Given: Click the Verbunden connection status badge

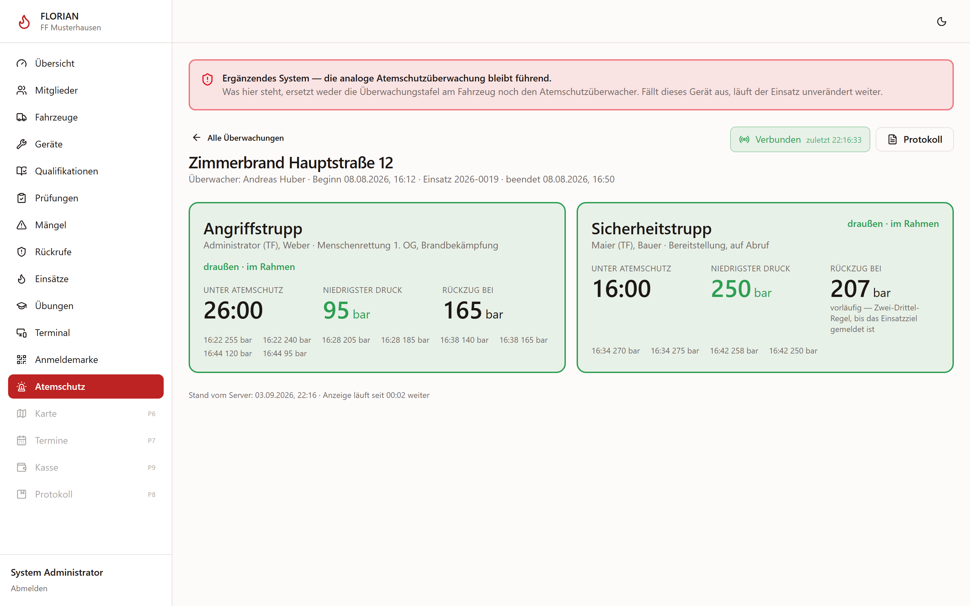Looking at the screenshot, I should click(x=800, y=139).
